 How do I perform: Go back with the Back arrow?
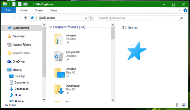(x=6, y=18)
